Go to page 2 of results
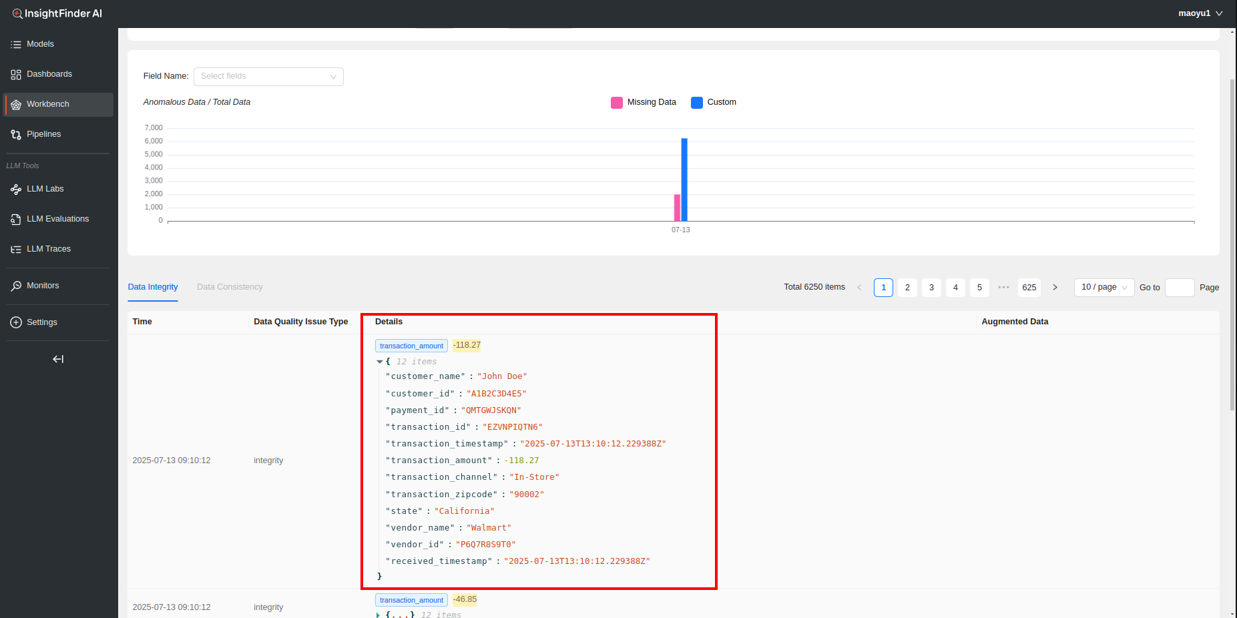The height and width of the screenshot is (618, 1237). click(907, 288)
